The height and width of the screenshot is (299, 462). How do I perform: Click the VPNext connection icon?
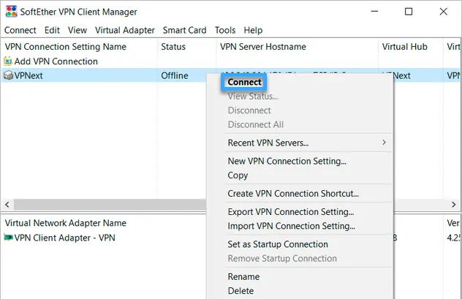coord(8,75)
